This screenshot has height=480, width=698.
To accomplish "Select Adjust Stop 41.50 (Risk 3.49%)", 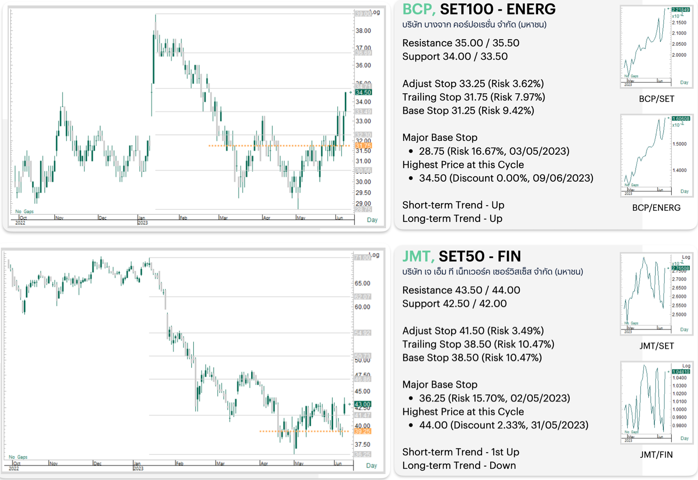I will [473, 331].
